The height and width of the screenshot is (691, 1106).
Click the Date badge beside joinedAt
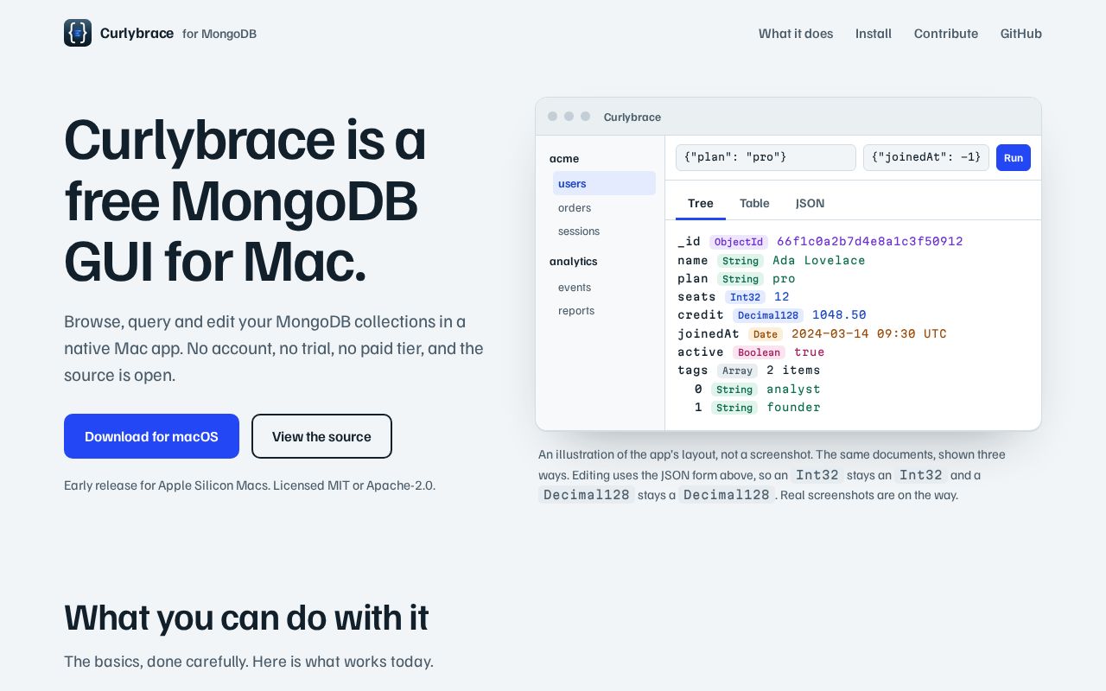tap(765, 334)
